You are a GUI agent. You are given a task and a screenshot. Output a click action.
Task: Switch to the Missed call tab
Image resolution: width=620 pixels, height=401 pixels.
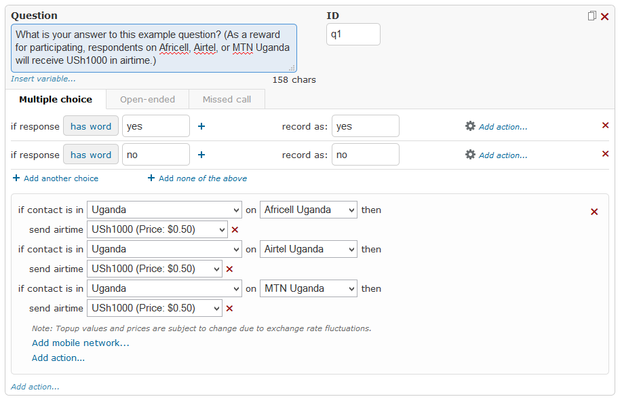[227, 99]
